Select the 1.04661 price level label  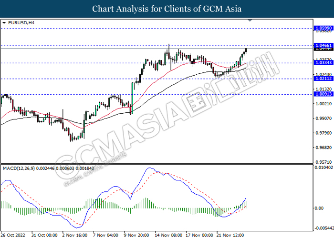tap(324, 45)
